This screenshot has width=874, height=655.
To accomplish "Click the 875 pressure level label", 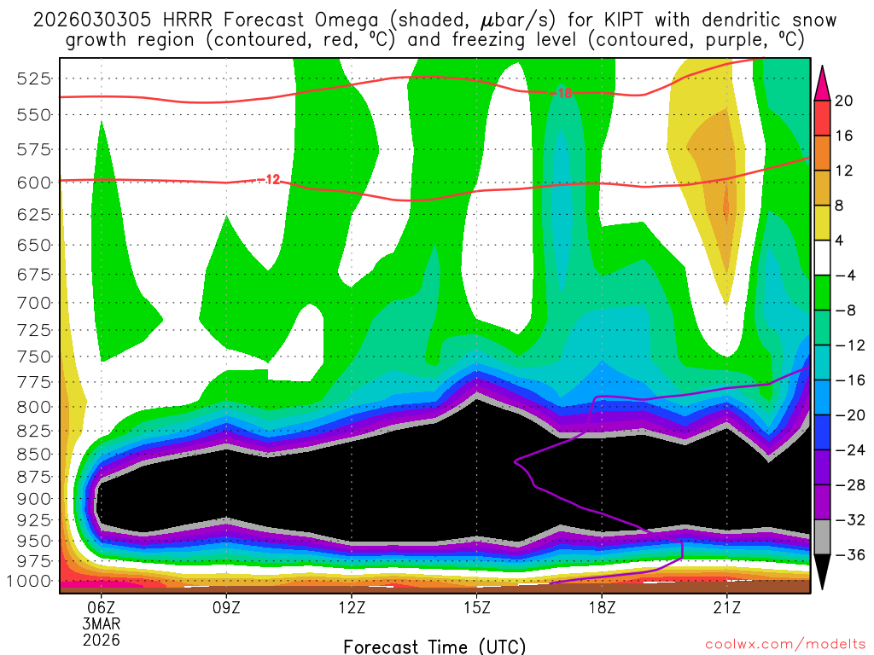I will pyautogui.click(x=34, y=478).
